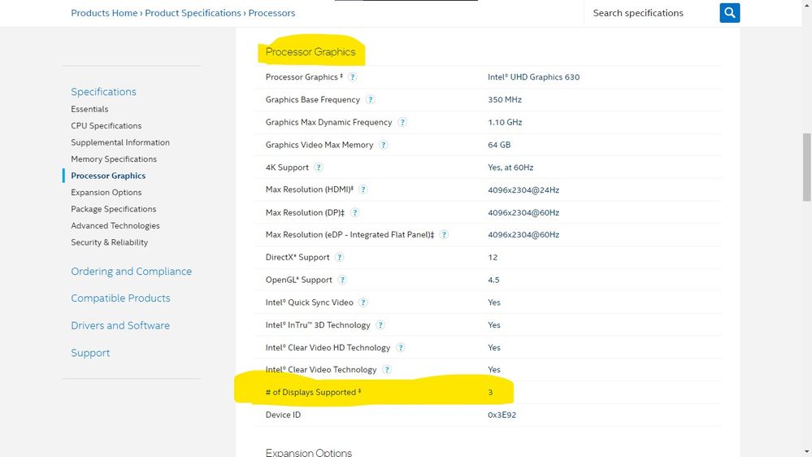Open Support link in sidebar

pyautogui.click(x=90, y=353)
